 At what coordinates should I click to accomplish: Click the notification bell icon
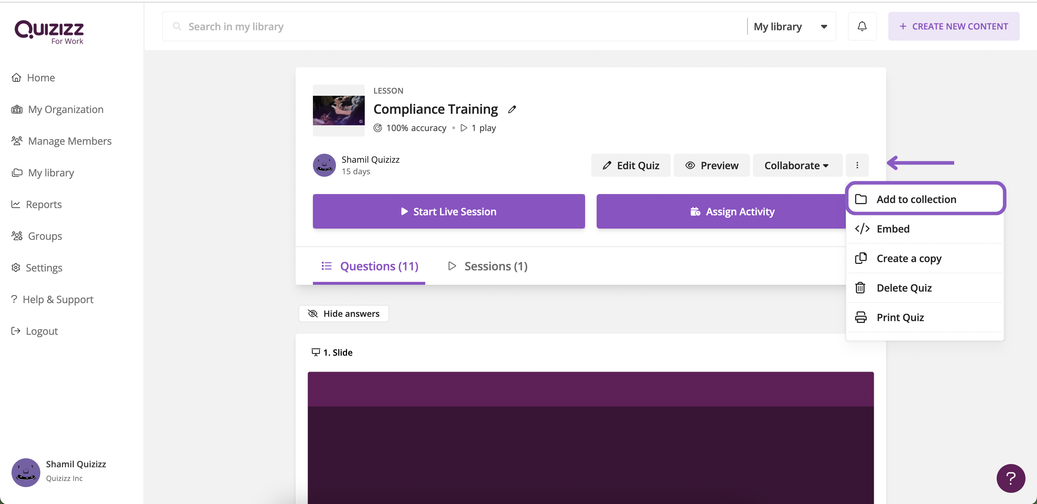tap(862, 26)
